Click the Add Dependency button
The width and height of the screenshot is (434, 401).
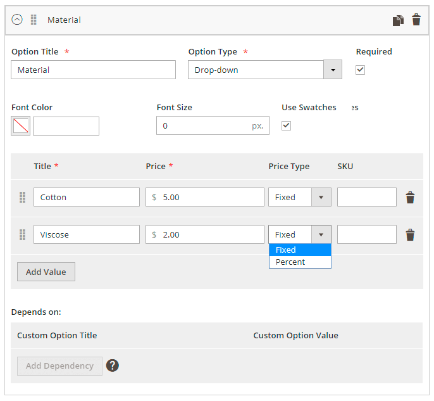[59, 366]
